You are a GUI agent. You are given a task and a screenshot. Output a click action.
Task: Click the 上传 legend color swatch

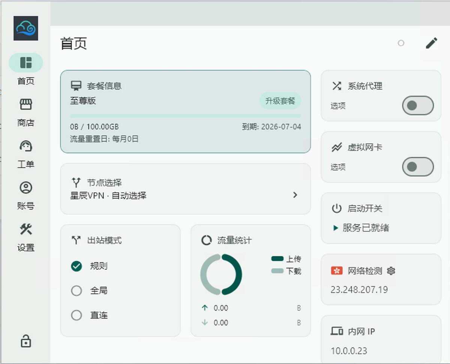click(x=277, y=259)
